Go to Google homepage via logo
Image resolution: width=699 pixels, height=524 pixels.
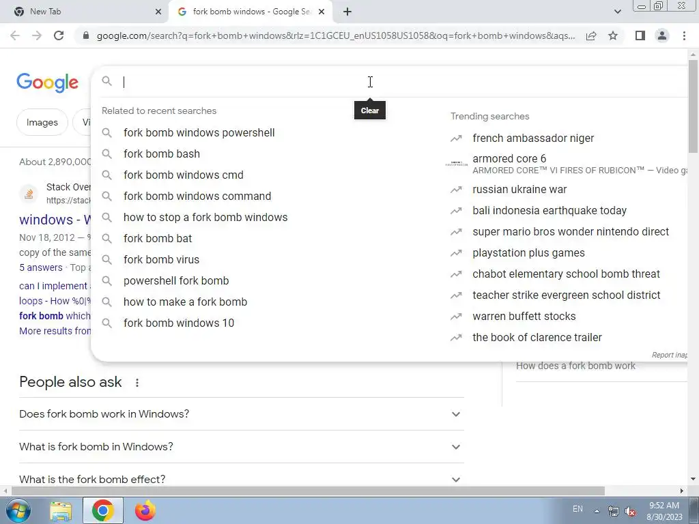47,83
